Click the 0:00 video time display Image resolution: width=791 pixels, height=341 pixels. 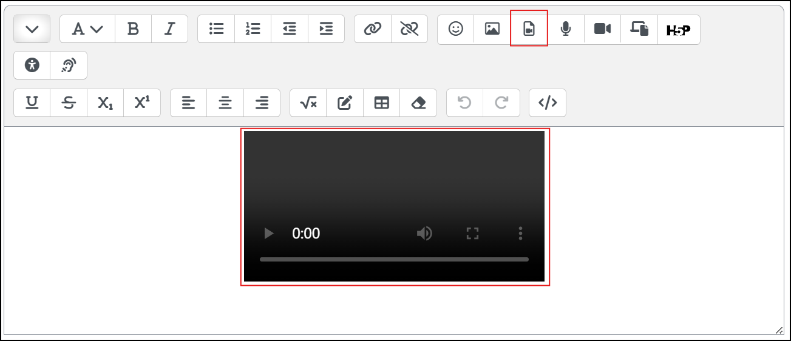306,234
